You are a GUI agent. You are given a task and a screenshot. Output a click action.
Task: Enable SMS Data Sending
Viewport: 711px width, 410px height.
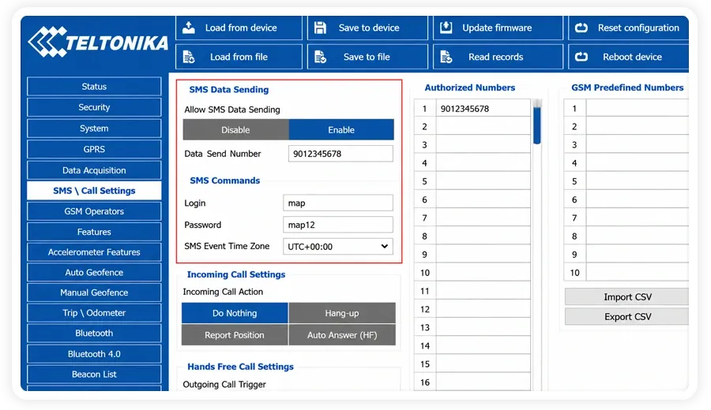[x=341, y=130]
